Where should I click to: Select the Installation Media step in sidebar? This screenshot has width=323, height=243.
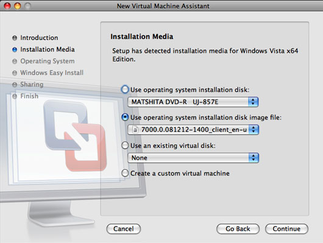pyautogui.click(x=48, y=49)
